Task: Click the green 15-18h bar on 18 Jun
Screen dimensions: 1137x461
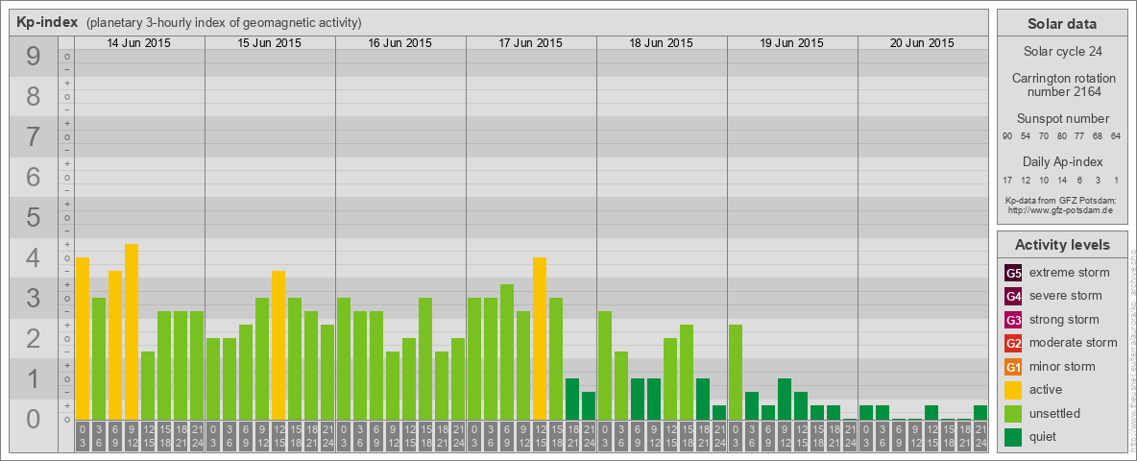Action: [686, 373]
